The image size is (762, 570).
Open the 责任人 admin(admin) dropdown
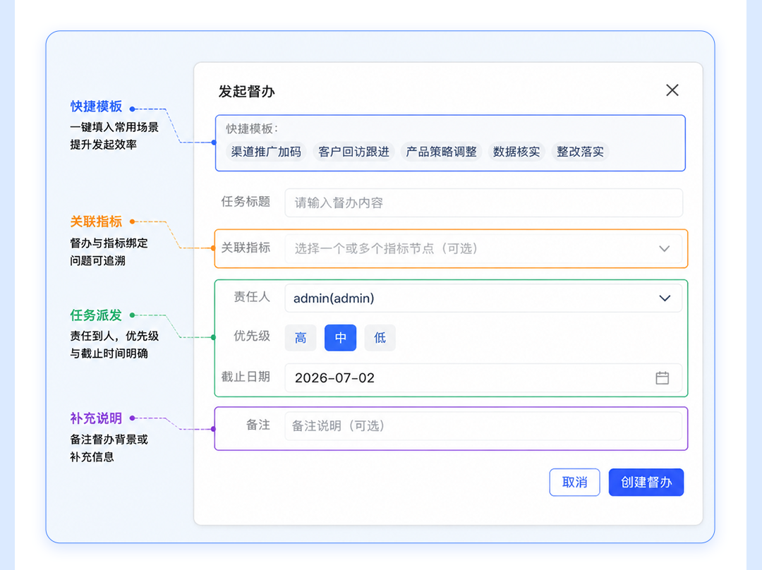[483, 298]
